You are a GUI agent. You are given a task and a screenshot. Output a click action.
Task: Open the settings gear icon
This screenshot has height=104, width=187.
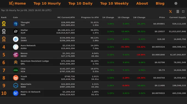(176, 4)
